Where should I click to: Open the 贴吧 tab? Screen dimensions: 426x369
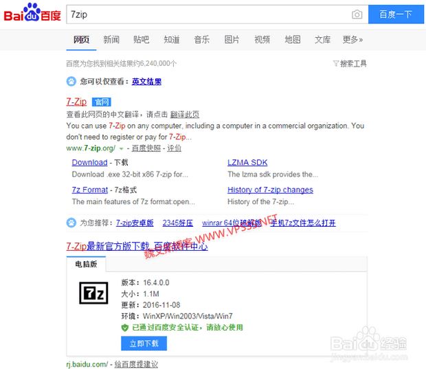click(141, 40)
